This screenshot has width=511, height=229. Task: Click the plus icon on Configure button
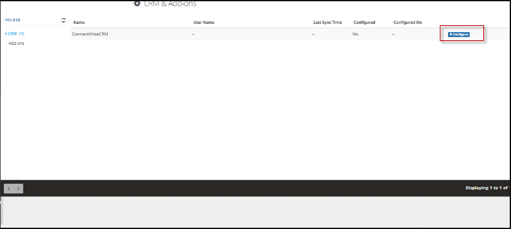point(451,35)
